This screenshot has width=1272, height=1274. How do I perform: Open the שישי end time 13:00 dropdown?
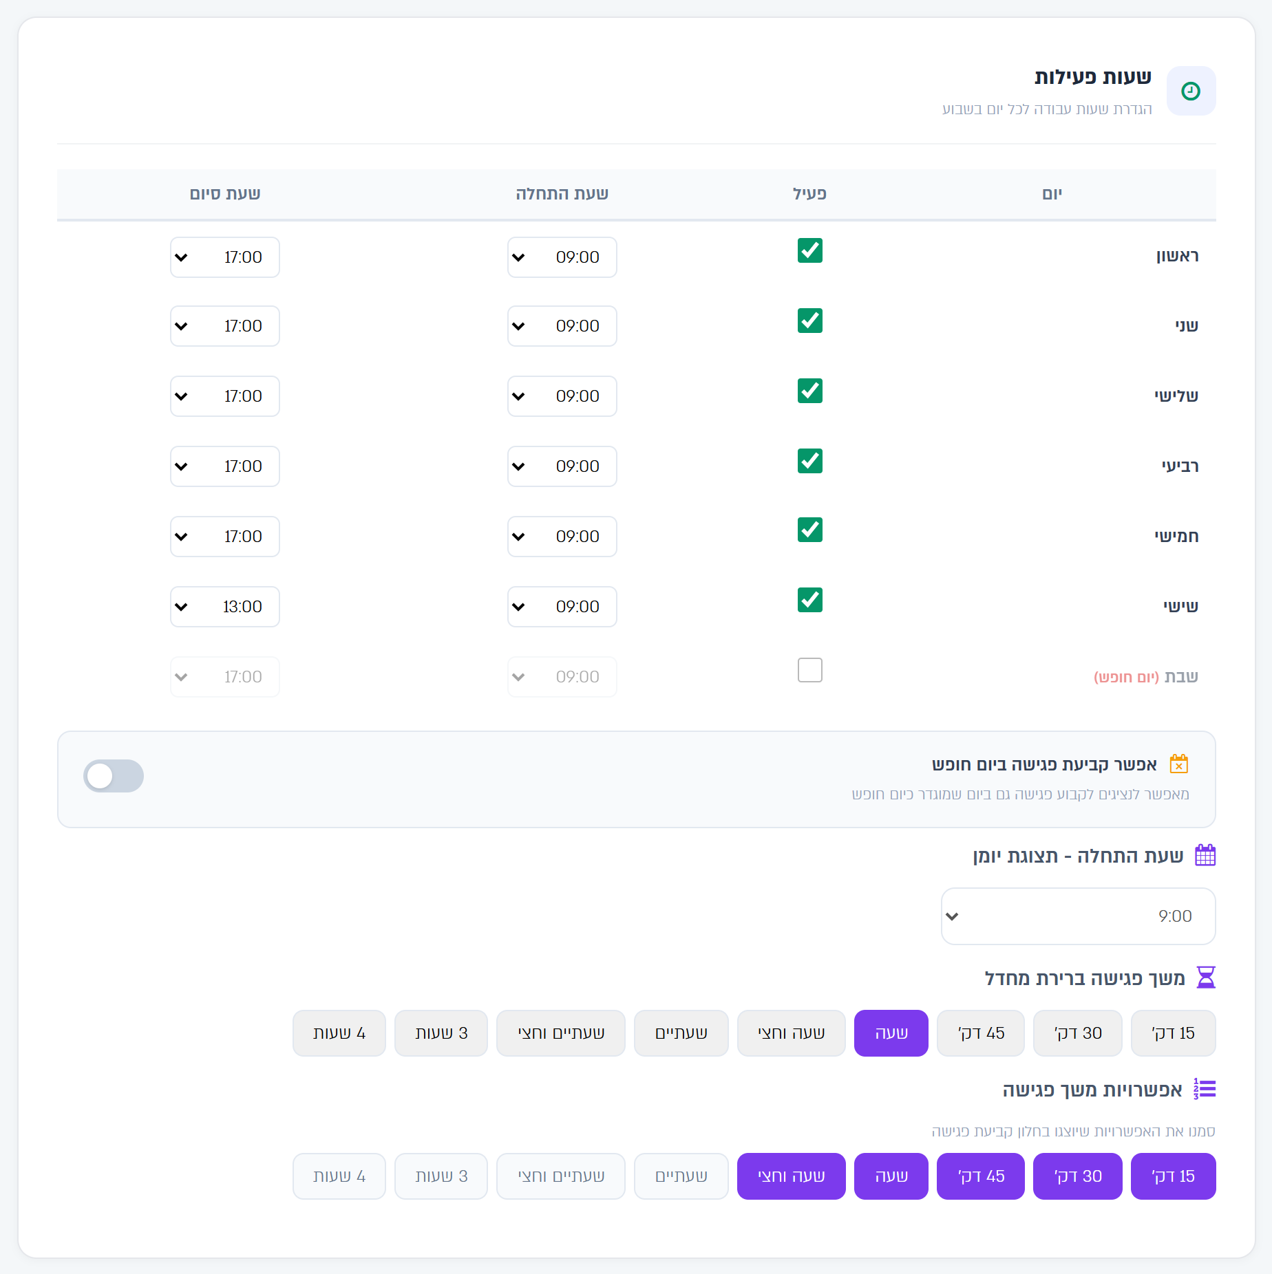(x=225, y=607)
